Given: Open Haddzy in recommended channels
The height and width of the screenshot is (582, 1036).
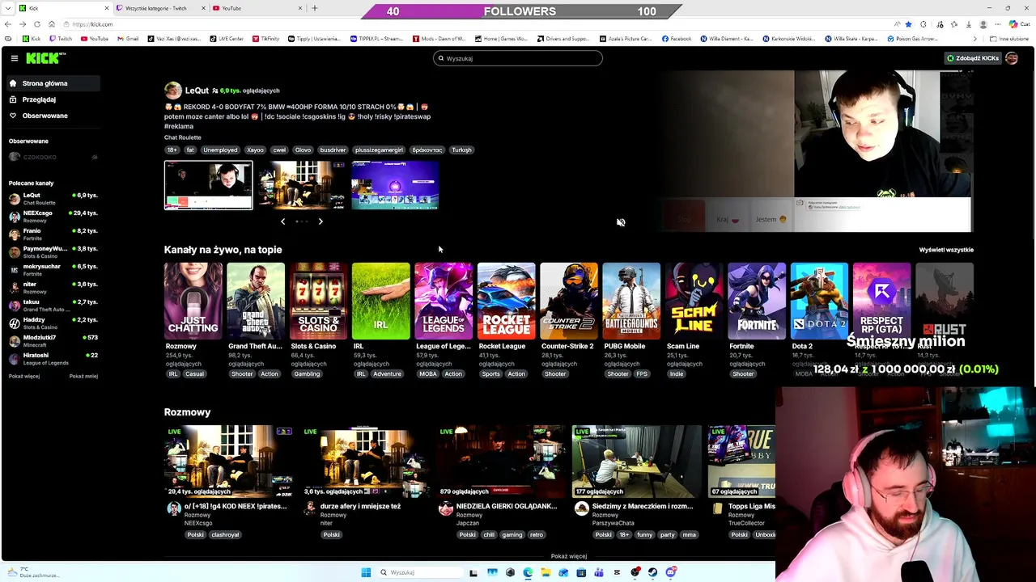Looking at the screenshot, I should (x=53, y=323).
